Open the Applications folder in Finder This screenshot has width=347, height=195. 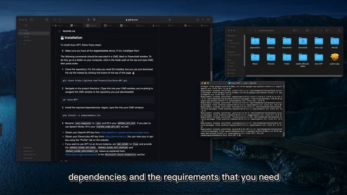pos(255,43)
